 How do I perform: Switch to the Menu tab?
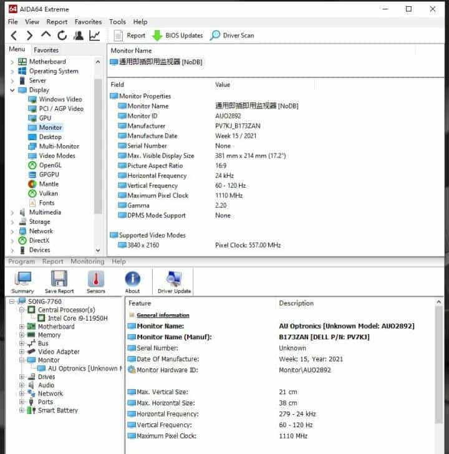(17, 49)
